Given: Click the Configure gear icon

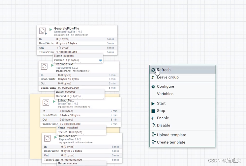Looking at the screenshot, I should click(x=153, y=87).
